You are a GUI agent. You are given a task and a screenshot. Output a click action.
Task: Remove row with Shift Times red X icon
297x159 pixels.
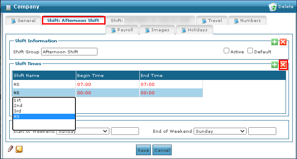[283, 65]
